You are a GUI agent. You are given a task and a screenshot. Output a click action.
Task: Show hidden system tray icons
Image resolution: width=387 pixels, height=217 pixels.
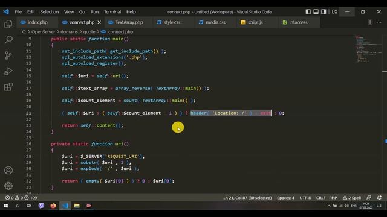tap(329, 206)
